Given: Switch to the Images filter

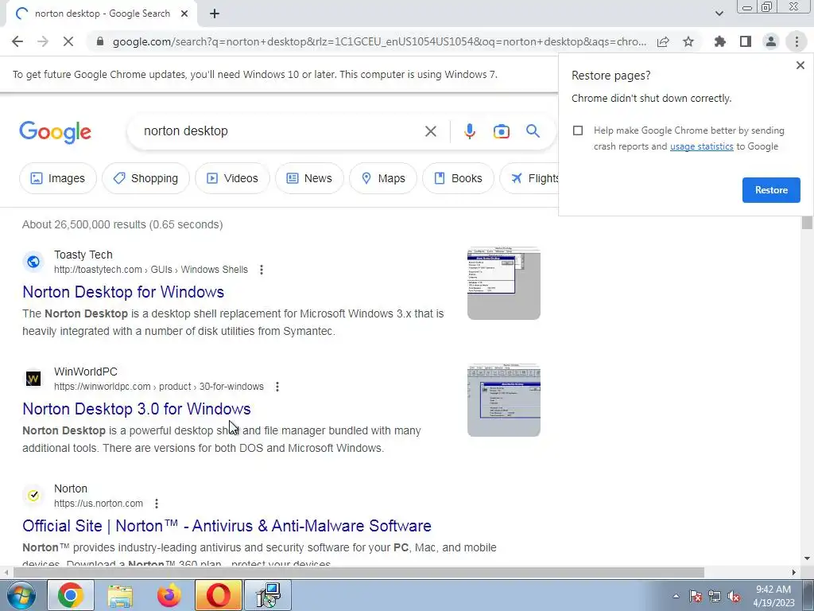Looking at the screenshot, I should (x=57, y=178).
